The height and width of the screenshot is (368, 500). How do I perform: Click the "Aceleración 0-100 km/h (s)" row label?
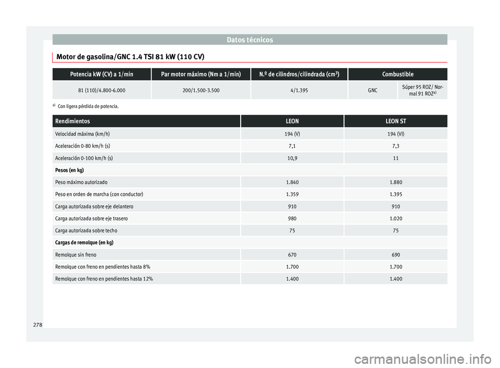(x=84, y=158)
